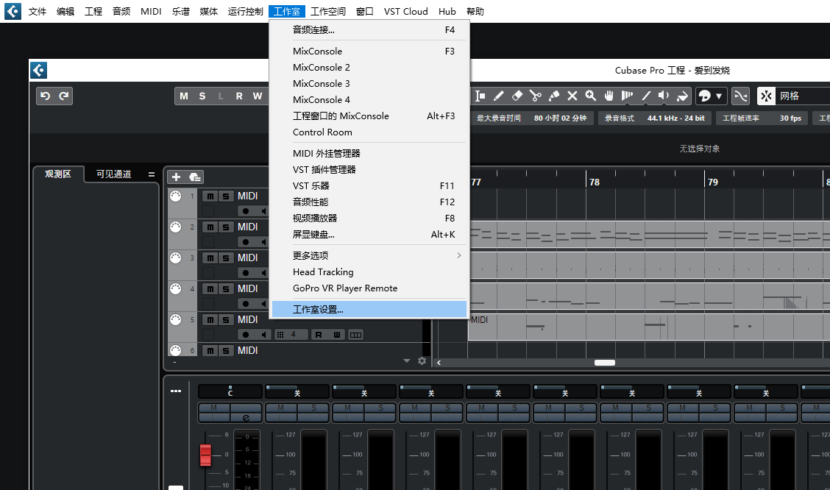Select the Line tool

(646, 96)
